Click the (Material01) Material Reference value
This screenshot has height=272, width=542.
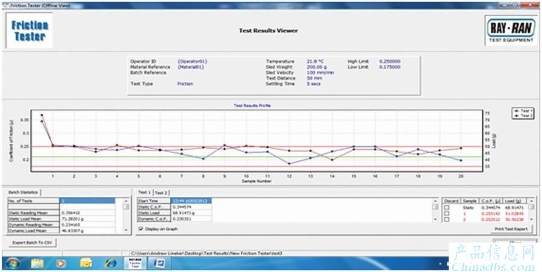pos(191,67)
